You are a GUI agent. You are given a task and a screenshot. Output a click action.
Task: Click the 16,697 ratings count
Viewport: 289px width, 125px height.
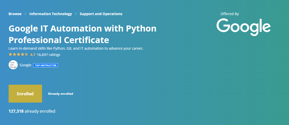48,54
